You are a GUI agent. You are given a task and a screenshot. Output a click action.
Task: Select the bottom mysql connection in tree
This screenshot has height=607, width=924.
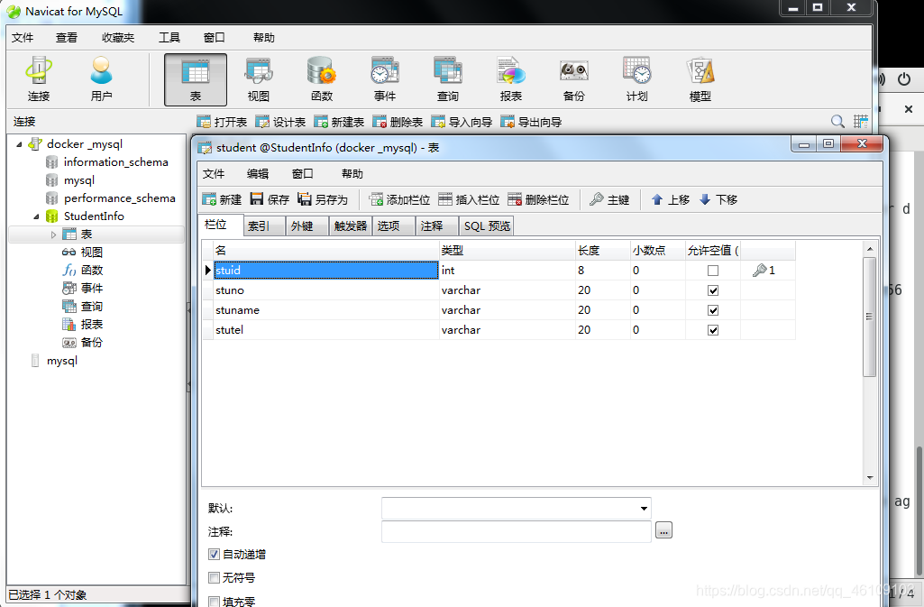tap(62, 361)
